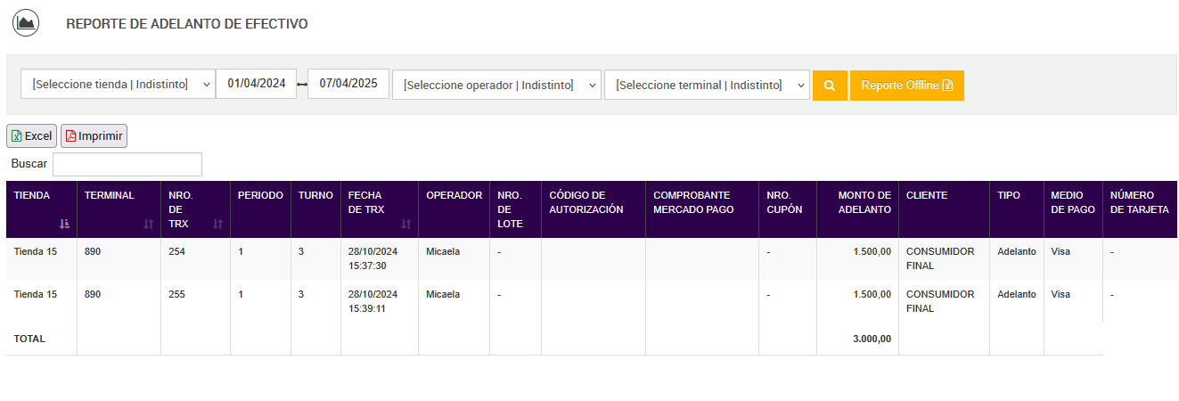Sort by Nro. de TRX arrows icon
Image resolution: width=1179 pixels, height=401 pixels.
[x=217, y=225]
